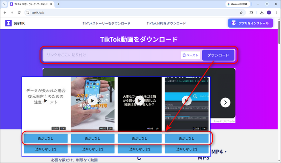Click アプリをインストール button
The height and width of the screenshot is (163, 281).
tap(250, 23)
